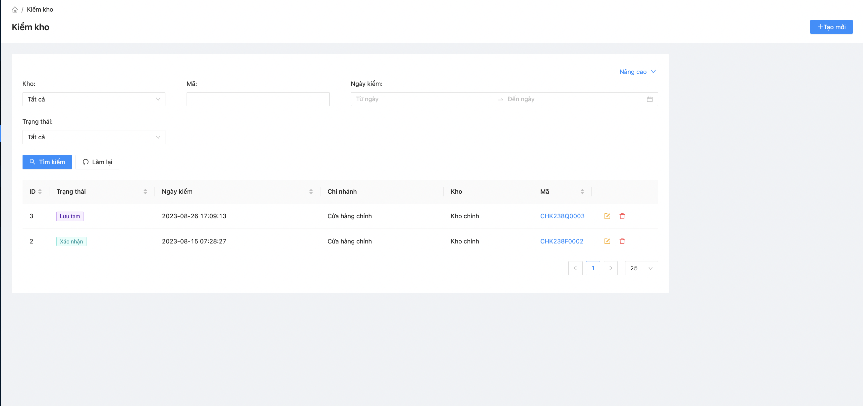863x406 pixels.
Task: Sort table by Mã column
Action: 582,192
